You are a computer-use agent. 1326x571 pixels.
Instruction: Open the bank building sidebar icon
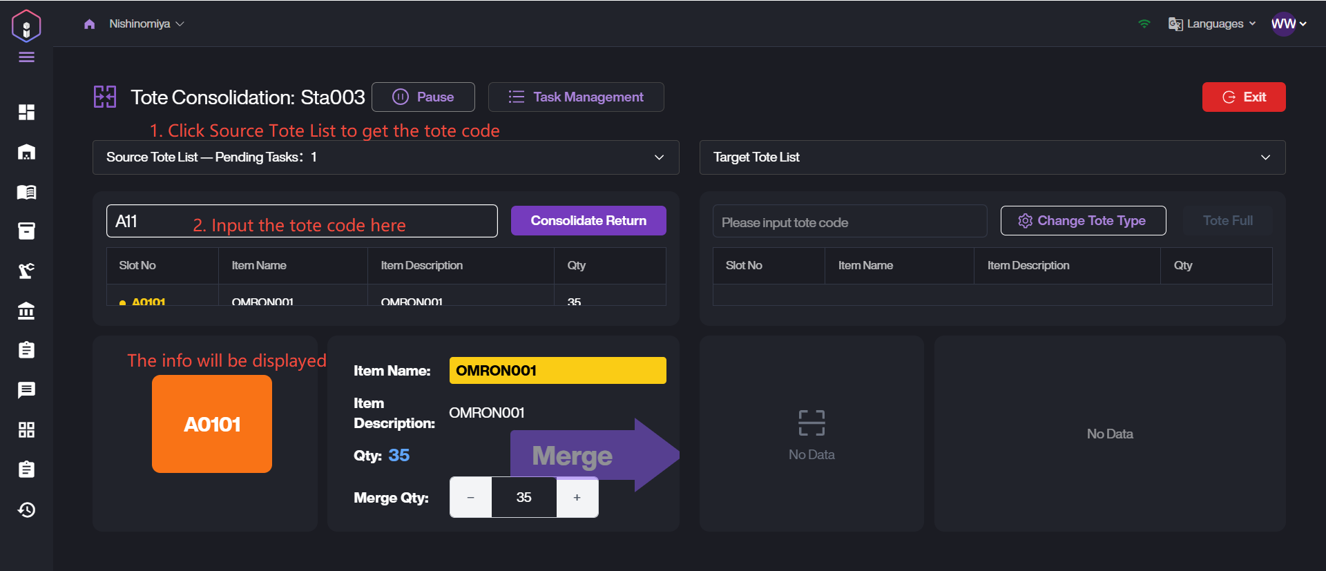click(26, 311)
